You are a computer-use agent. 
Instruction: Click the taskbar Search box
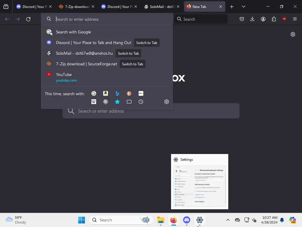pos(121,220)
